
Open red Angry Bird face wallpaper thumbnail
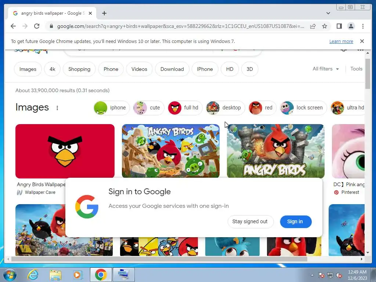point(65,151)
